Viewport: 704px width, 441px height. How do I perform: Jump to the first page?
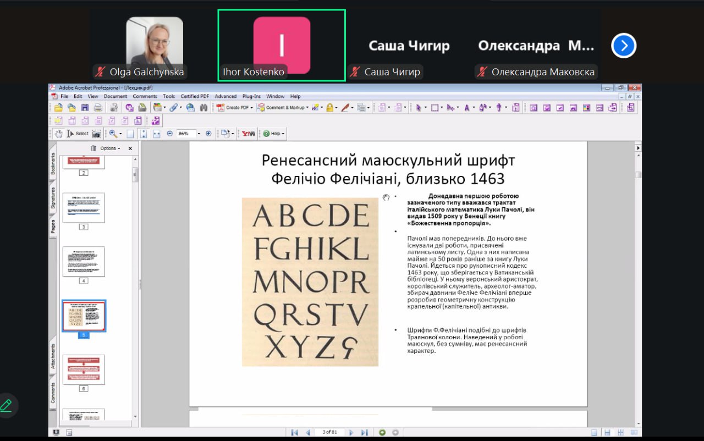point(295,432)
